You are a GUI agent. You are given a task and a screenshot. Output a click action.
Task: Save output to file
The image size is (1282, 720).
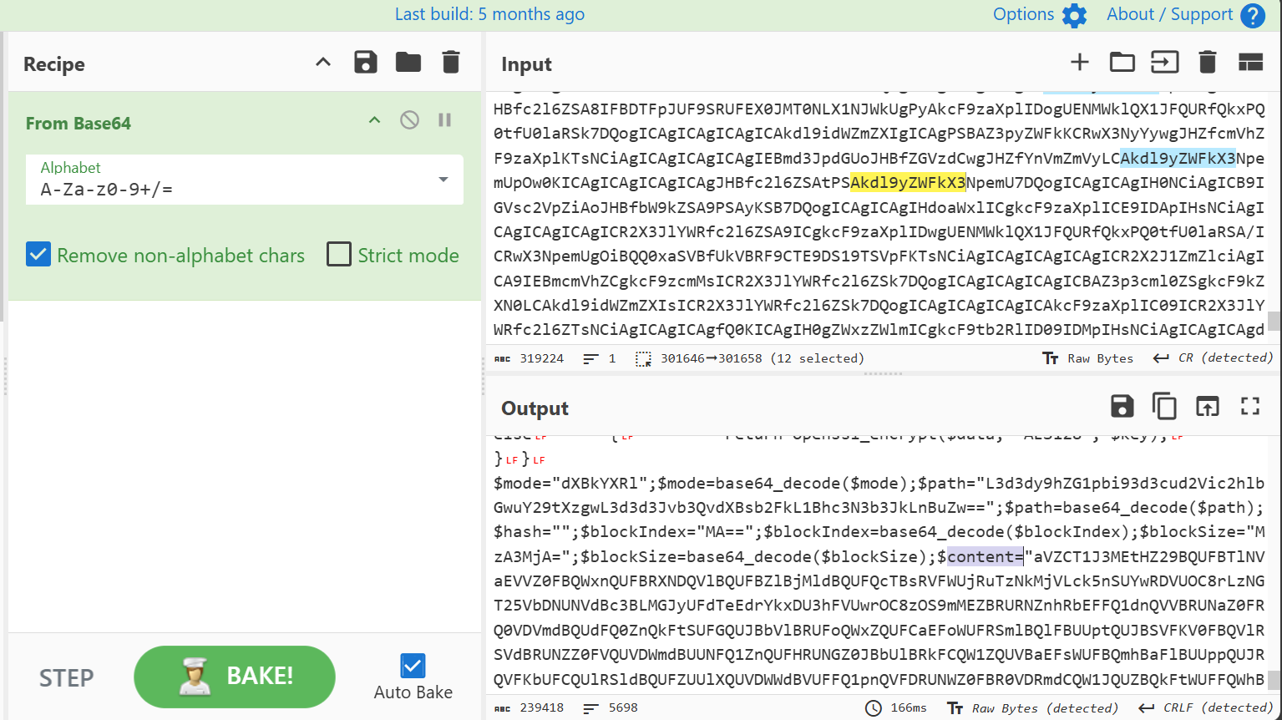[x=1122, y=407]
